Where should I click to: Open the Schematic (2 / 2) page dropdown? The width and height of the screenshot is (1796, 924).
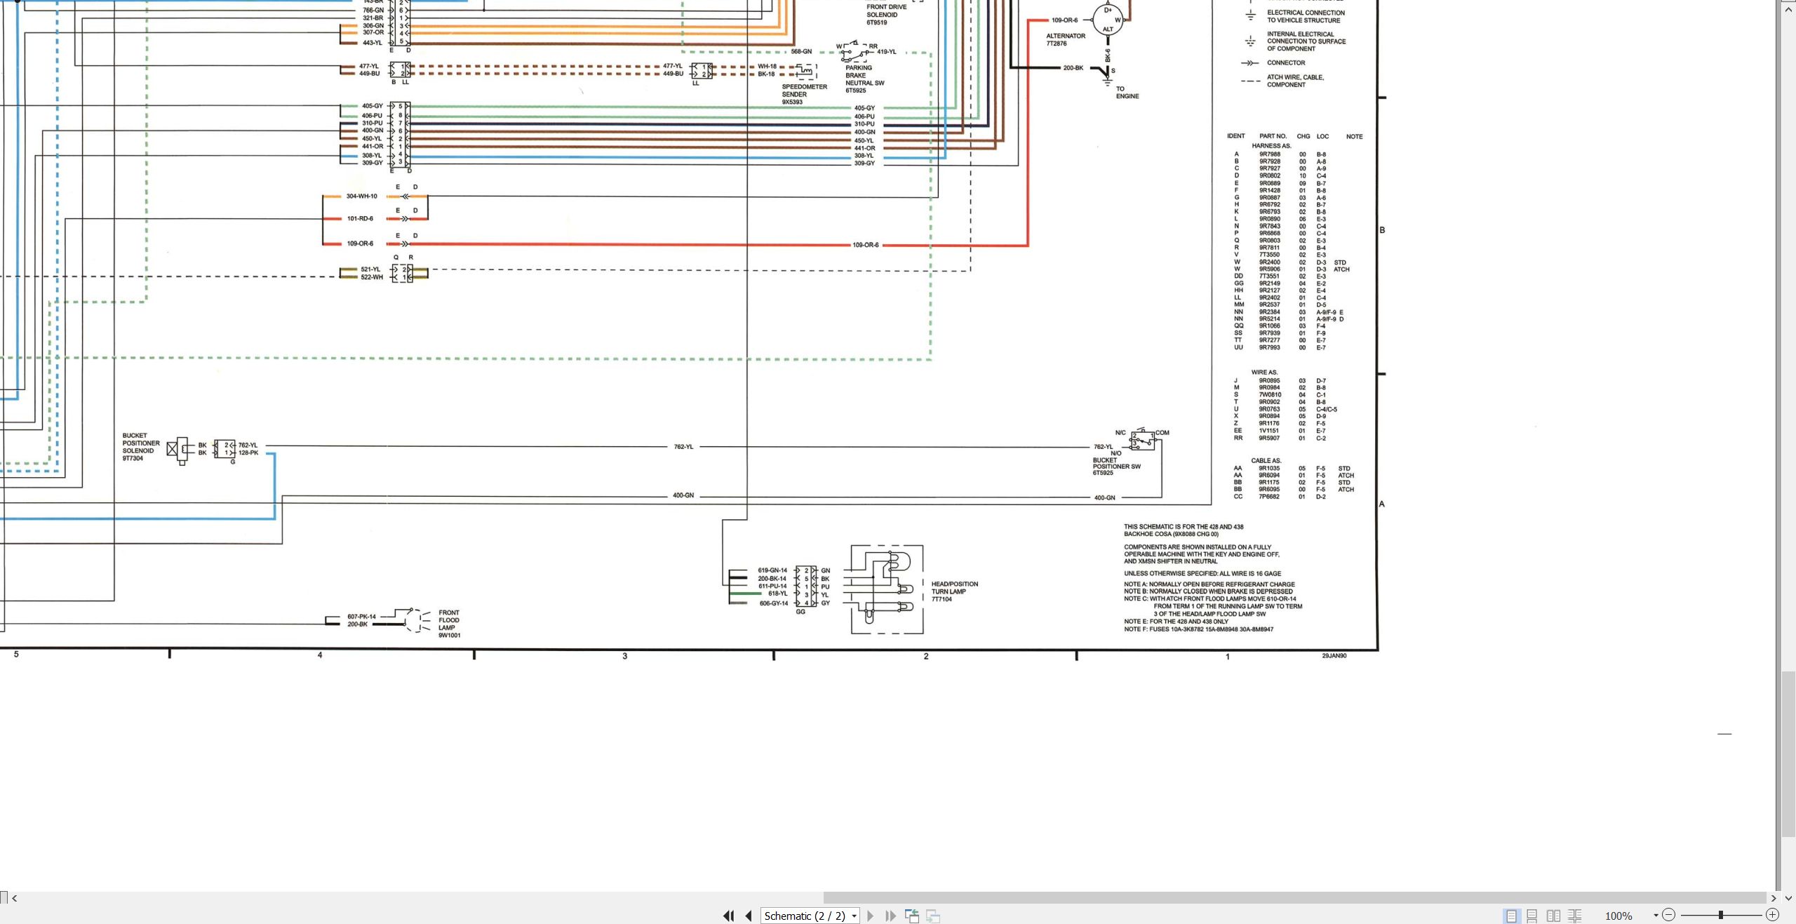[810, 916]
